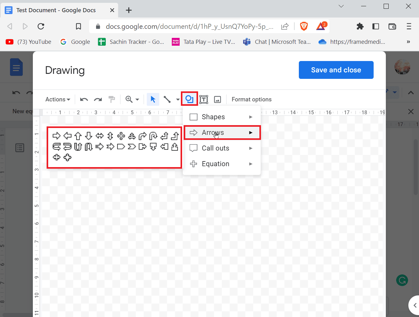The image size is (419, 317).
Task: Click the browser address bar
Action: click(188, 26)
